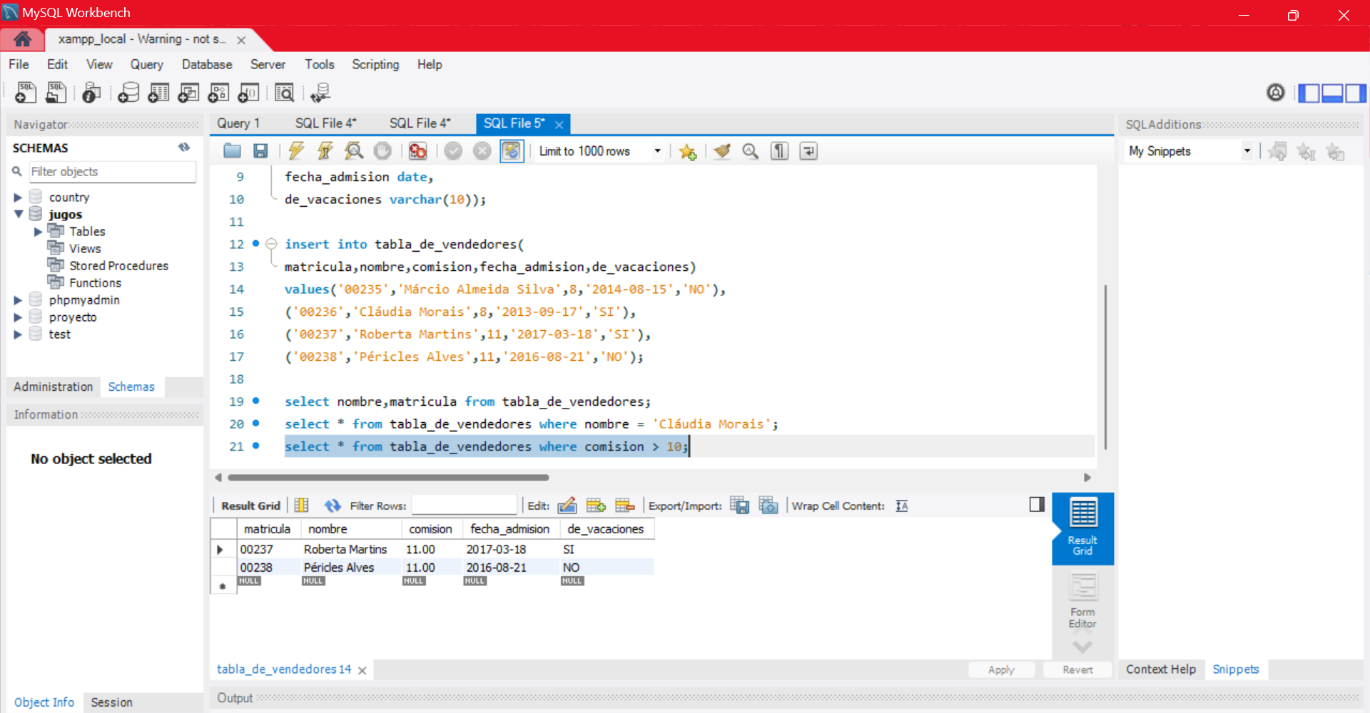Open the Form Editor view

(x=1082, y=601)
